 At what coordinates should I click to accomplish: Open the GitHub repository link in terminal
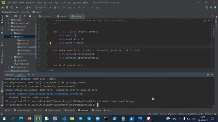tap(46, 94)
